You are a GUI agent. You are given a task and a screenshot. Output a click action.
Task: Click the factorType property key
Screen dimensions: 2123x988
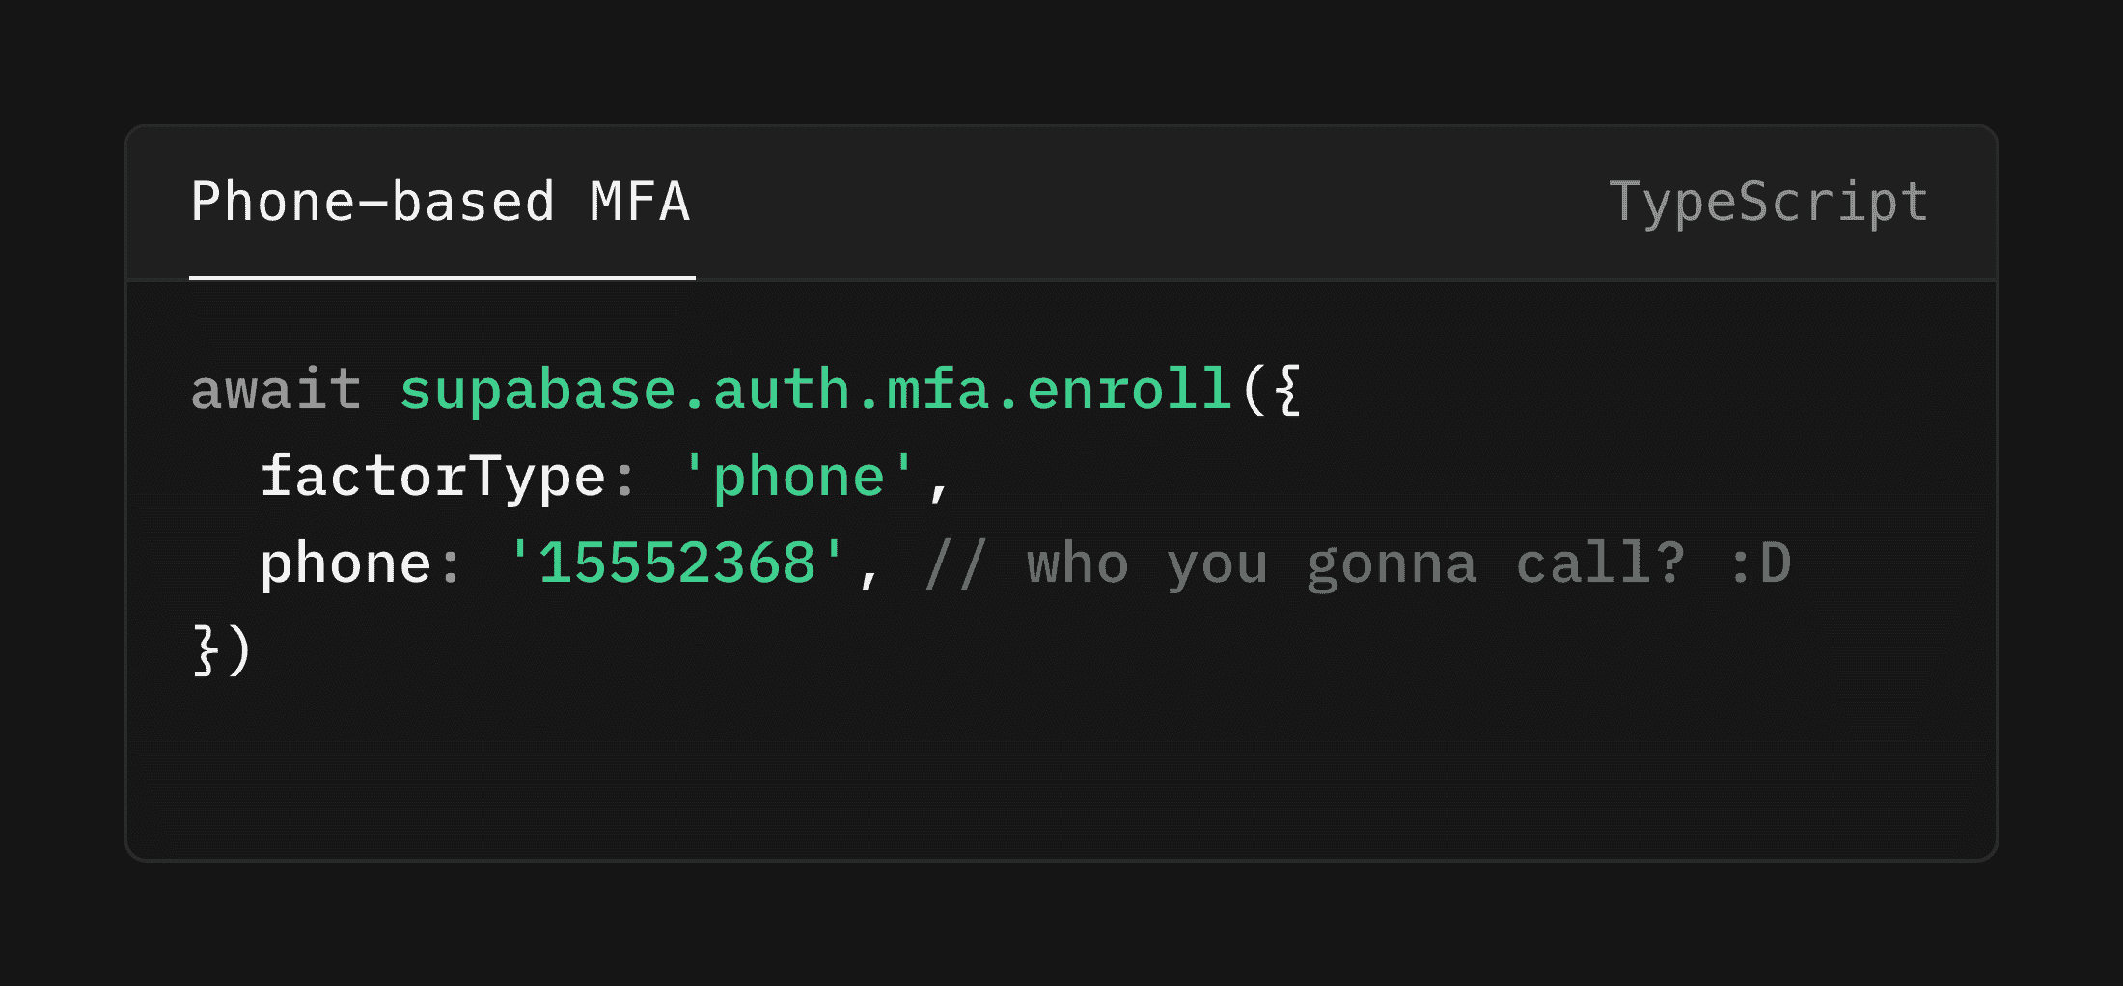pos(432,477)
